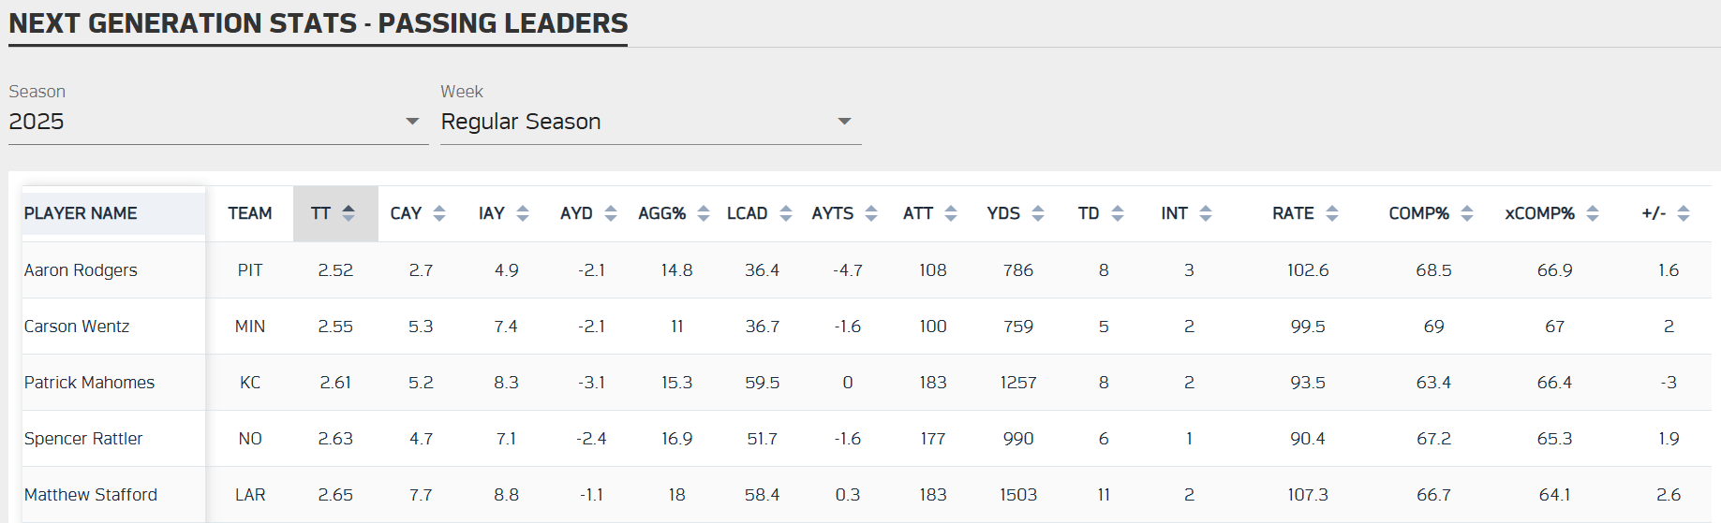This screenshot has height=523, width=1721.
Task: Click the AYD sort arrows icon
Action: click(611, 213)
